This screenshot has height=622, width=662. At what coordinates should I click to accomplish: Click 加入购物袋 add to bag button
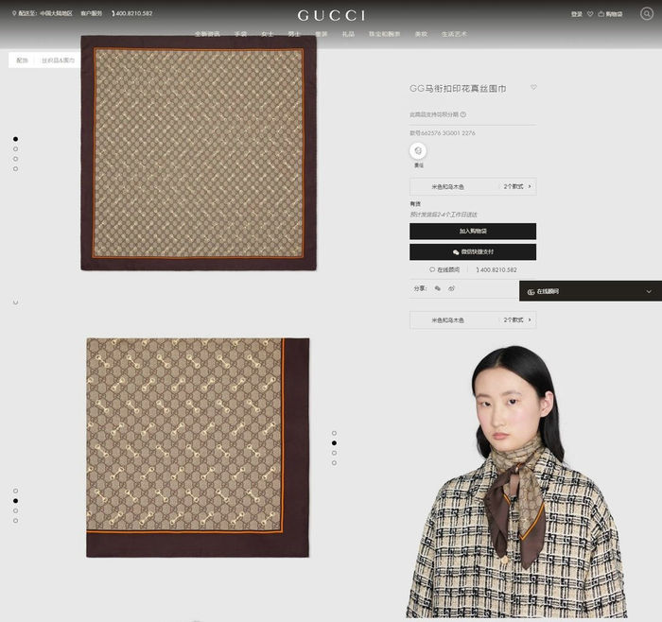click(473, 232)
